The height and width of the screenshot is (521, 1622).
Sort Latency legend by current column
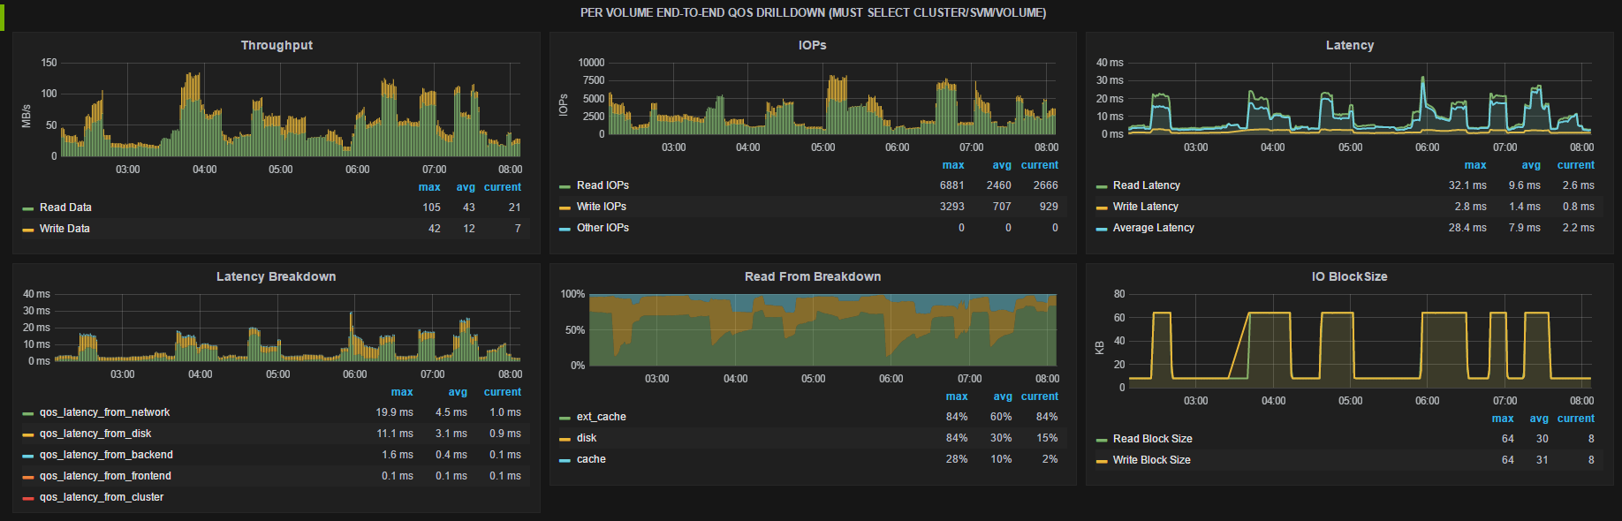pyautogui.click(x=1575, y=165)
